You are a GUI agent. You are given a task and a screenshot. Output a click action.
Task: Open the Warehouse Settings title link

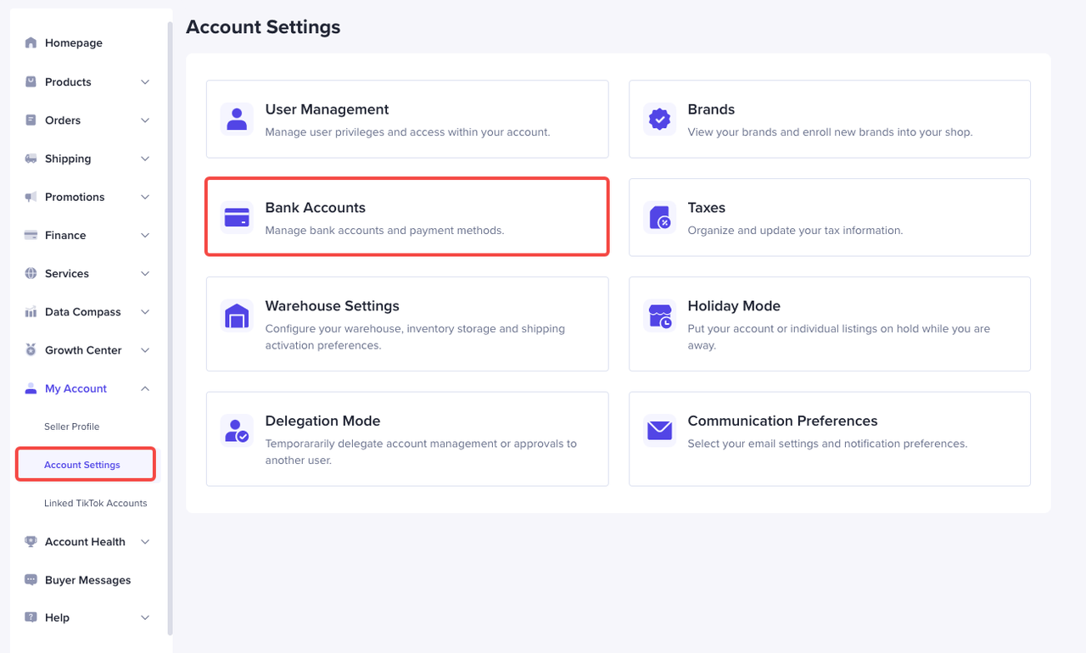(x=332, y=306)
